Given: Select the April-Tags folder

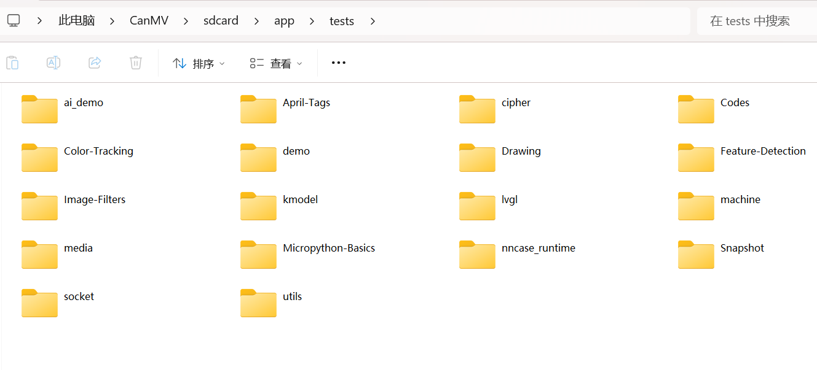Looking at the screenshot, I should click(x=259, y=109).
